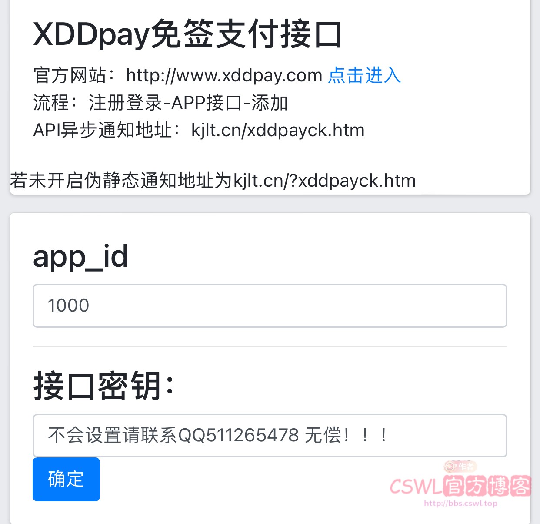Click the XDDpay免签支付接口 heading
Viewport: 540px width, 524px height.
click(188, 34)
